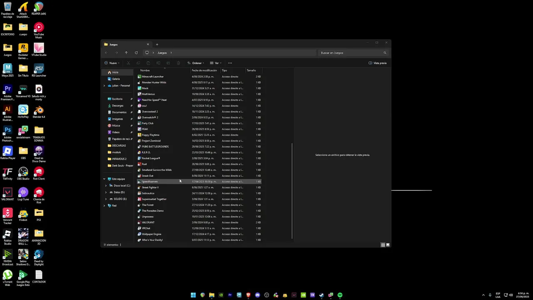Select the Rocket League shortcut icon
The width and height of the screenshot is (533, 300).
pyautogui.click(x=139, y=158)
